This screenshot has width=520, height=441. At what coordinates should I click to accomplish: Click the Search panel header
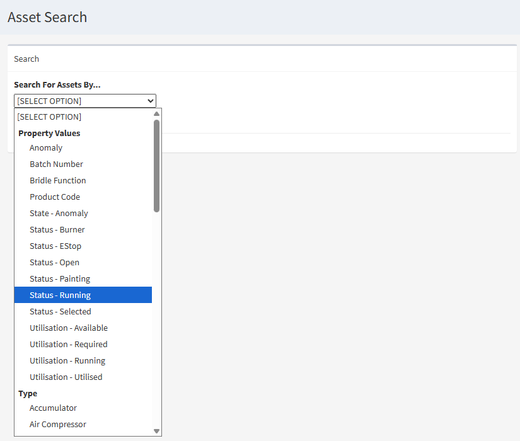pyautogui.click(x=26, y=59)
